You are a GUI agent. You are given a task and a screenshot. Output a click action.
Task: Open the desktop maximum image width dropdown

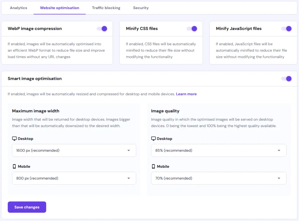click(x=74, y=150)
